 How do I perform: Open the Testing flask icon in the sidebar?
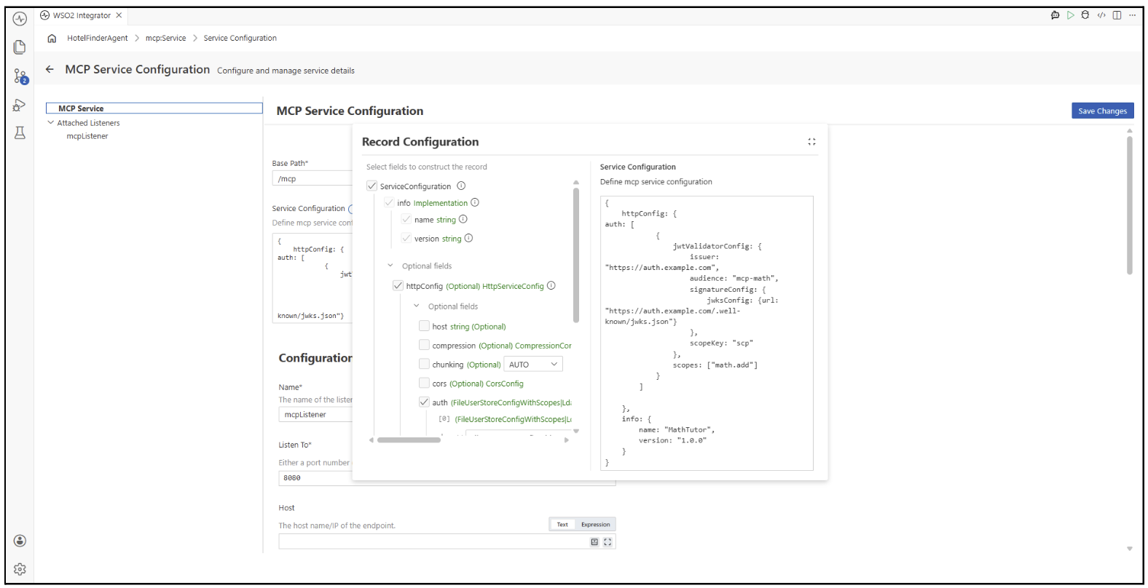click(x=20, y=132)
